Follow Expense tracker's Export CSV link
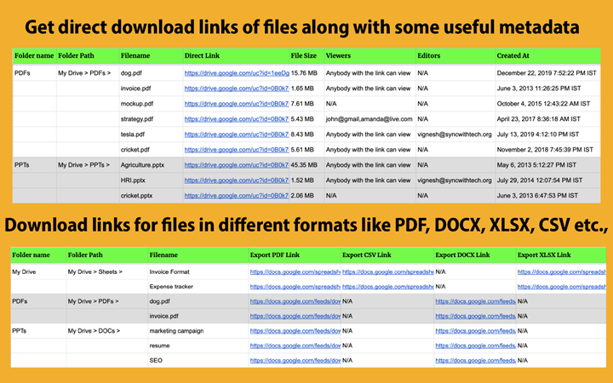This screenshot has width=613, height=383. 388,287
